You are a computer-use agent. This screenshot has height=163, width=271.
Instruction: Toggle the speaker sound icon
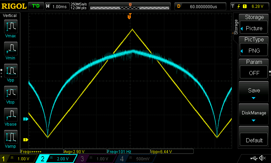pyautogui.click(x=262, y=158)
